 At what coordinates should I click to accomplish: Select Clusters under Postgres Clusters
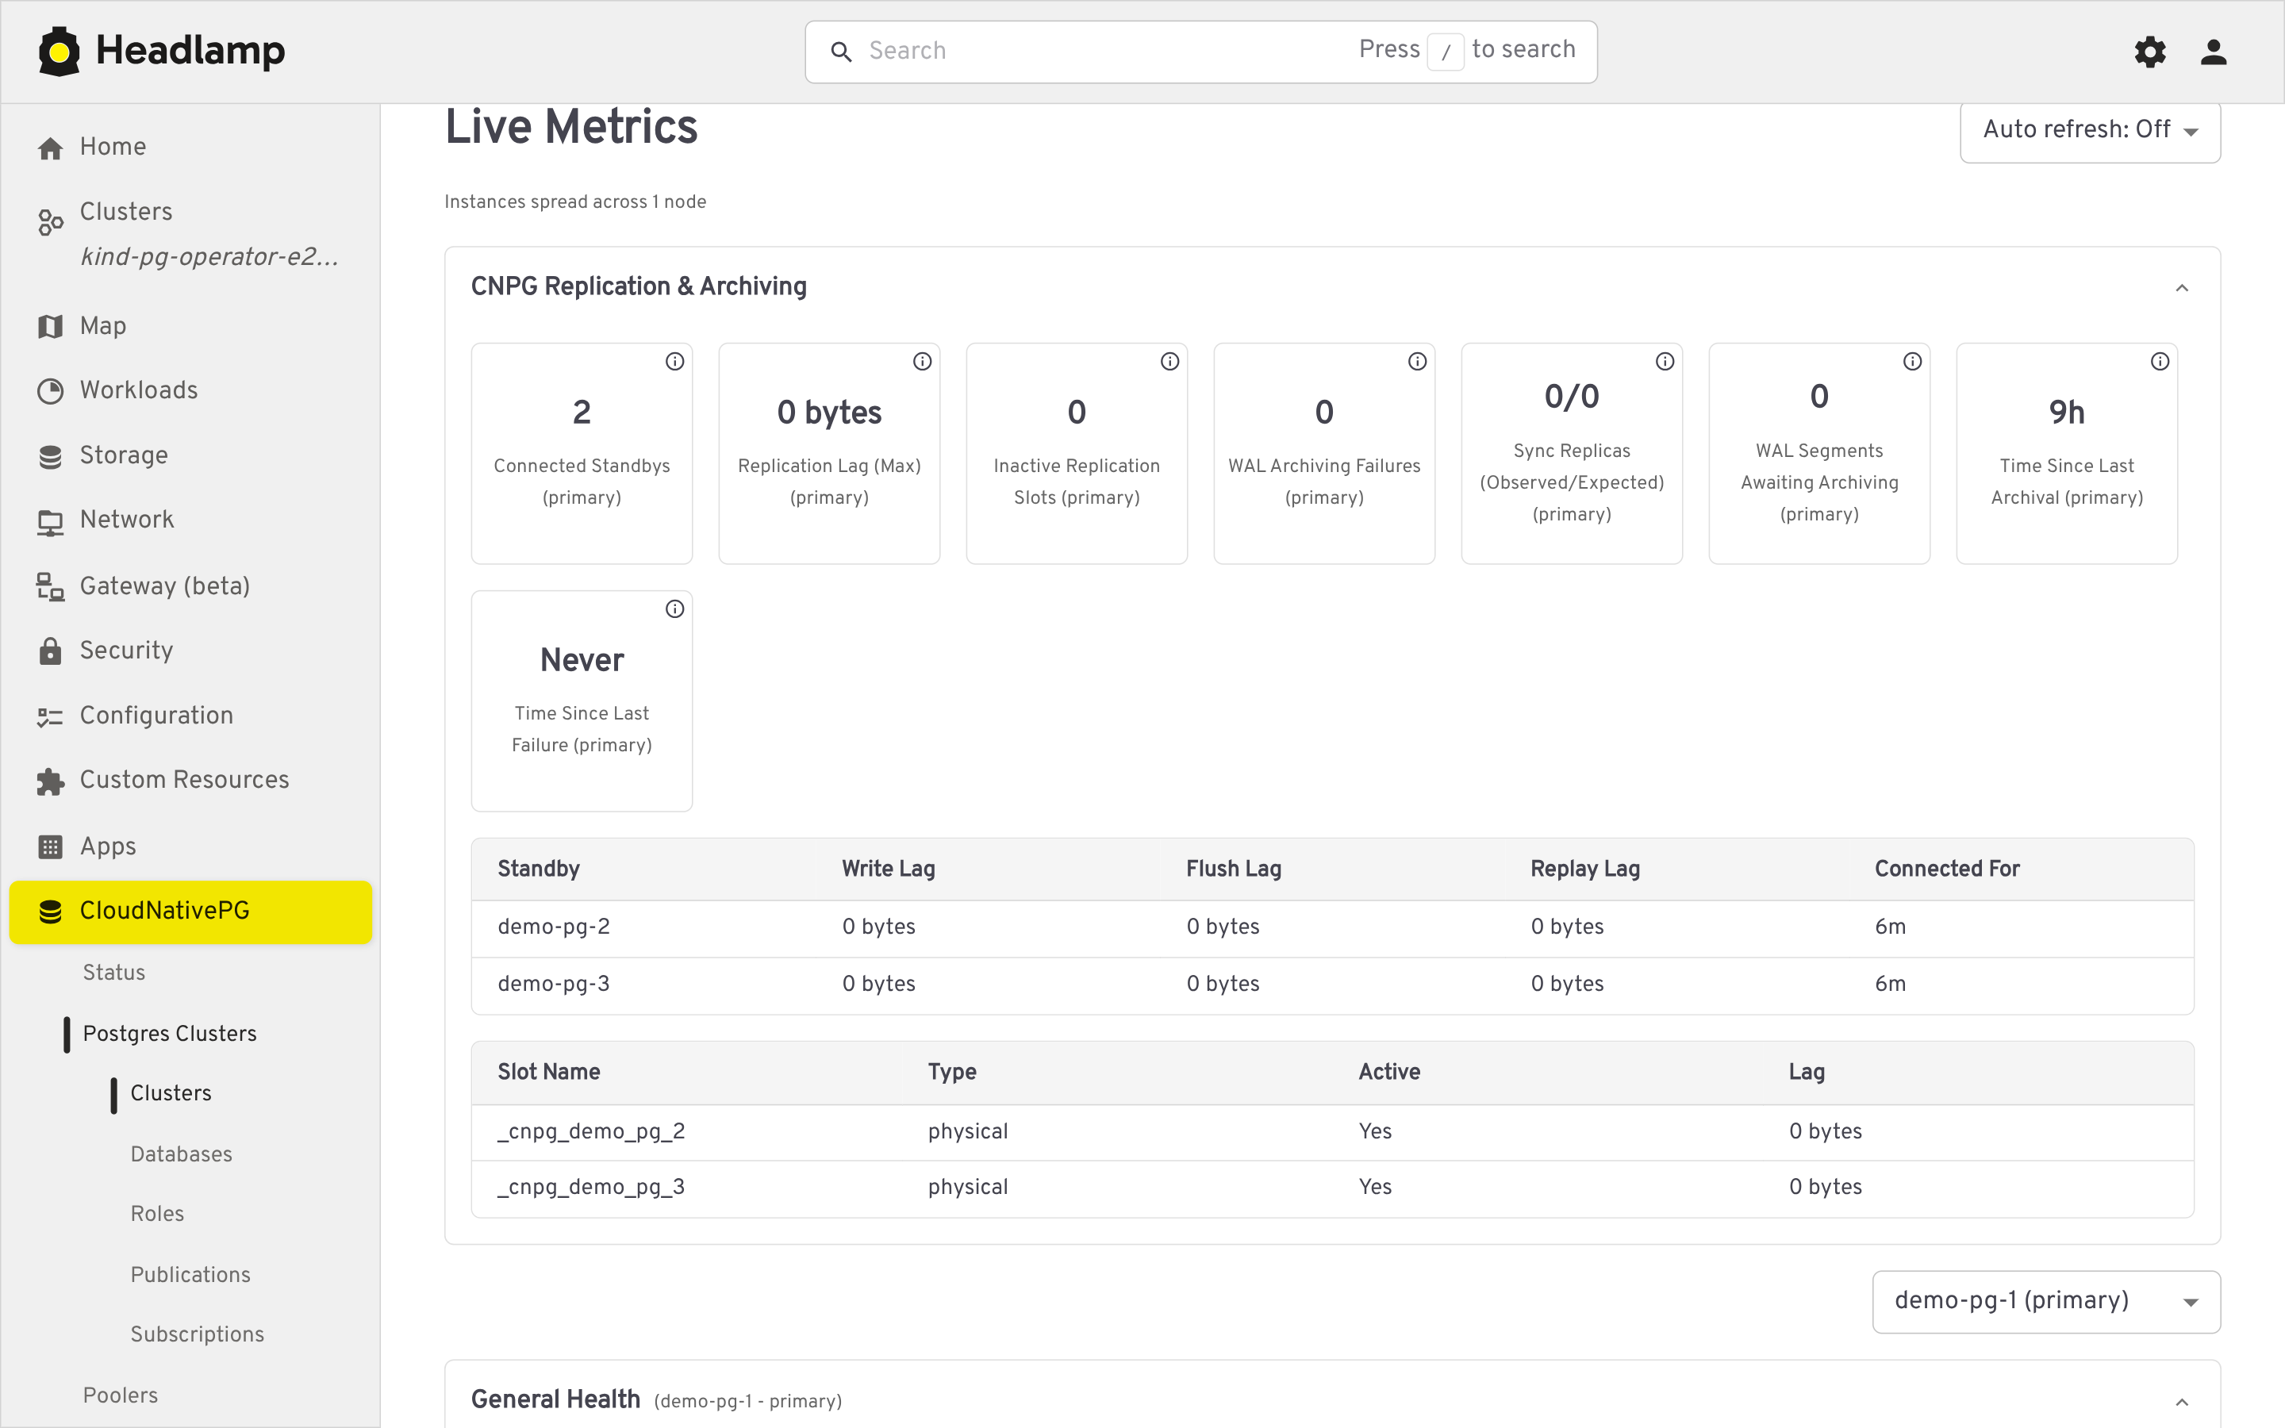click(x=170, y=1092)
